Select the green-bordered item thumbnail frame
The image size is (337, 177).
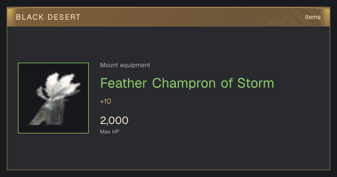[x=53, y=98]
